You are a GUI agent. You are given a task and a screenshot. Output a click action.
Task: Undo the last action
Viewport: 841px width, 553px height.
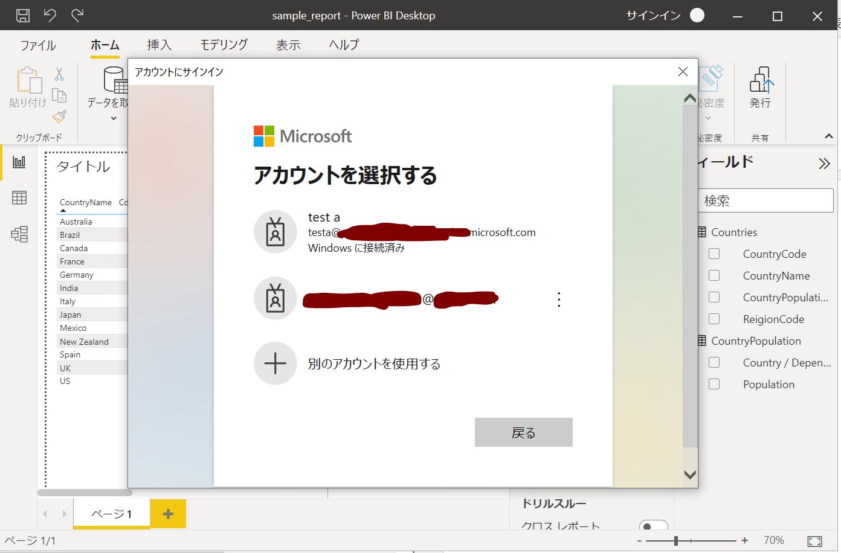[50, 15]
